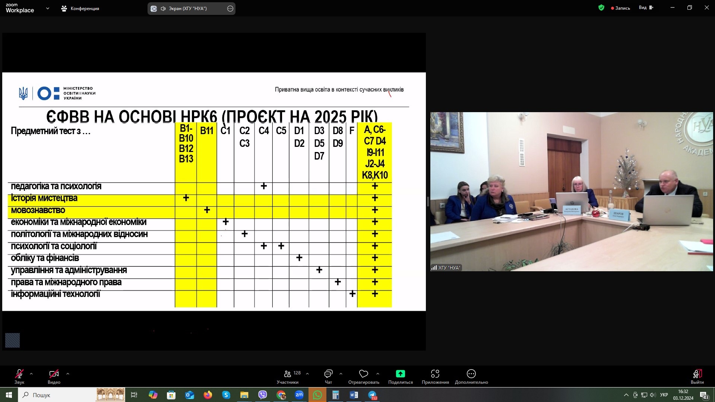Open the Windows notification center
715x402 pixels.
(704, 395)
